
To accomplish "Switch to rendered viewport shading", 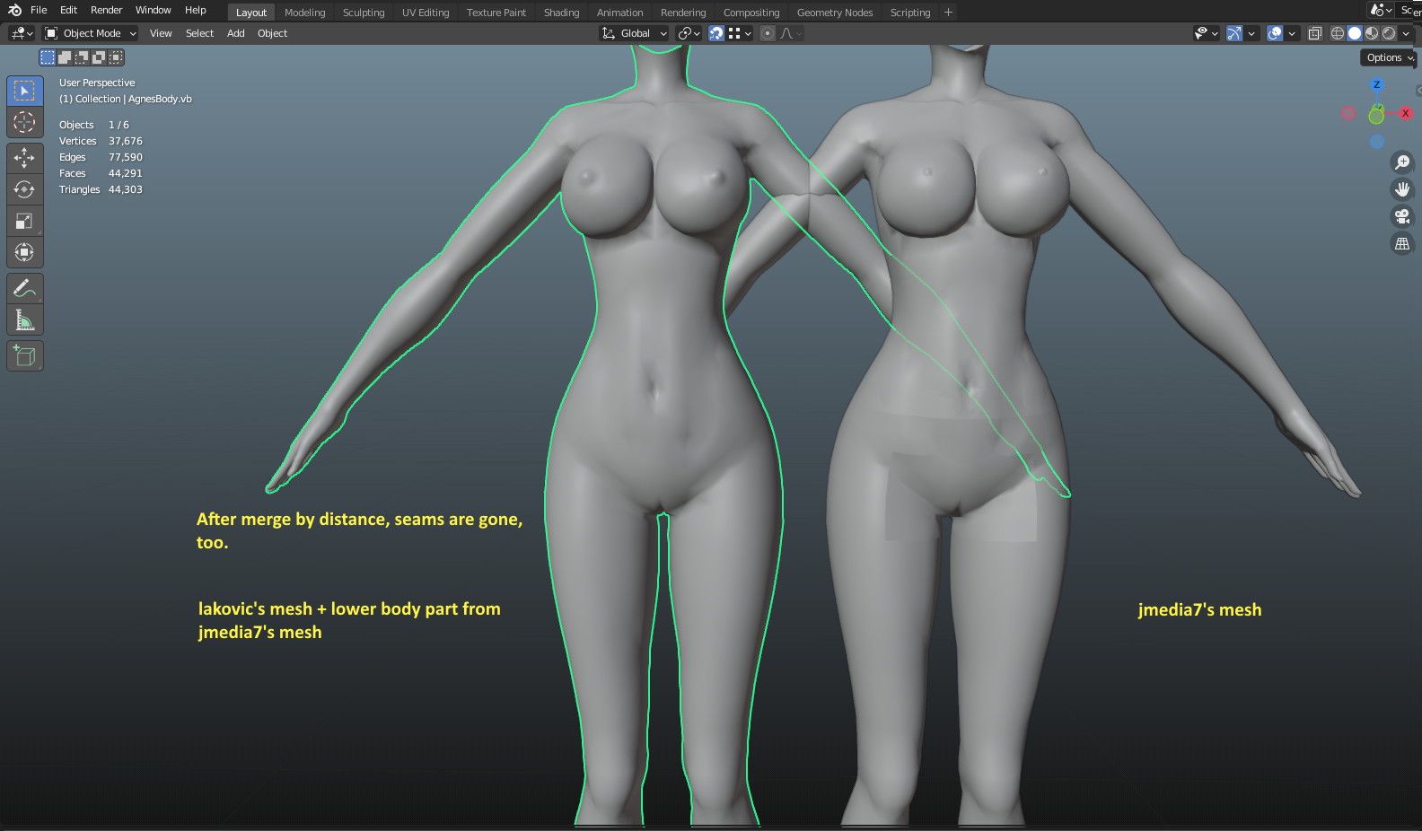I will (1389, 33).
